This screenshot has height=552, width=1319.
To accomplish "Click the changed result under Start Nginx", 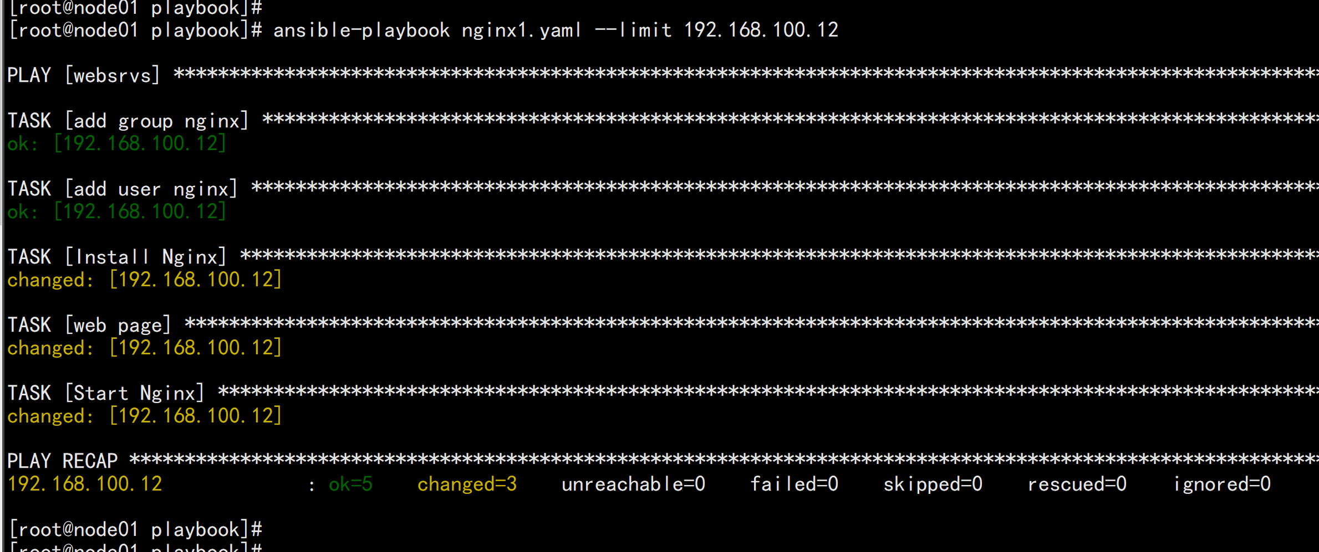I will tap(144, 416).
